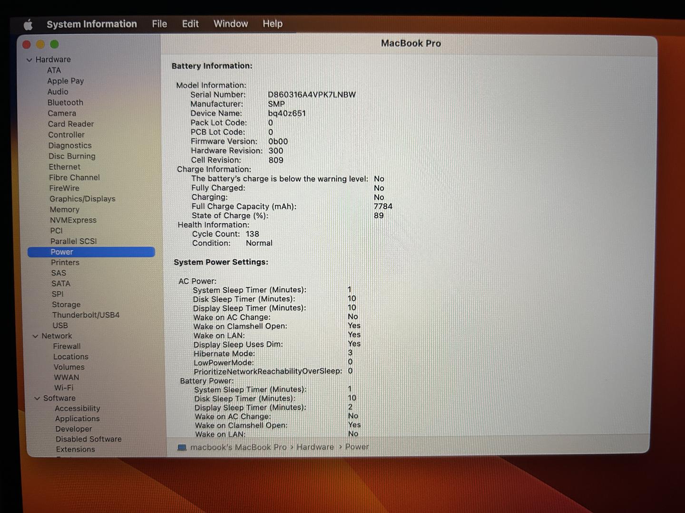Open the File menu
Image resolution: width=685 pixels, height=513 pixels.
[x=159, y=24]
